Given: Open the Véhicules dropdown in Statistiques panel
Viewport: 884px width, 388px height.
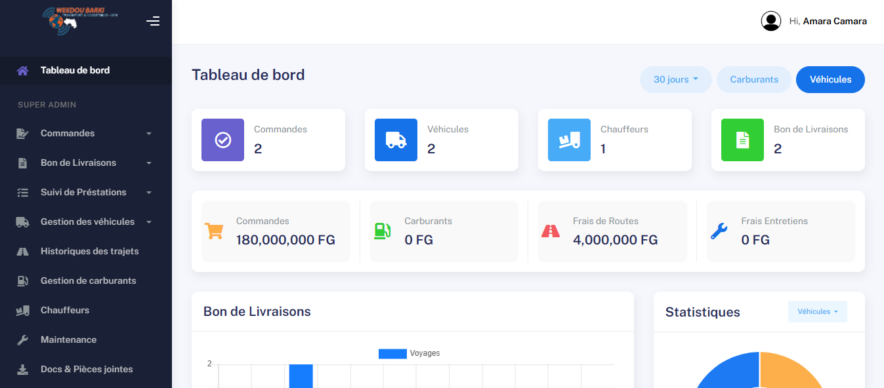Looking at the screenshot, I should (x=817, y=311).
